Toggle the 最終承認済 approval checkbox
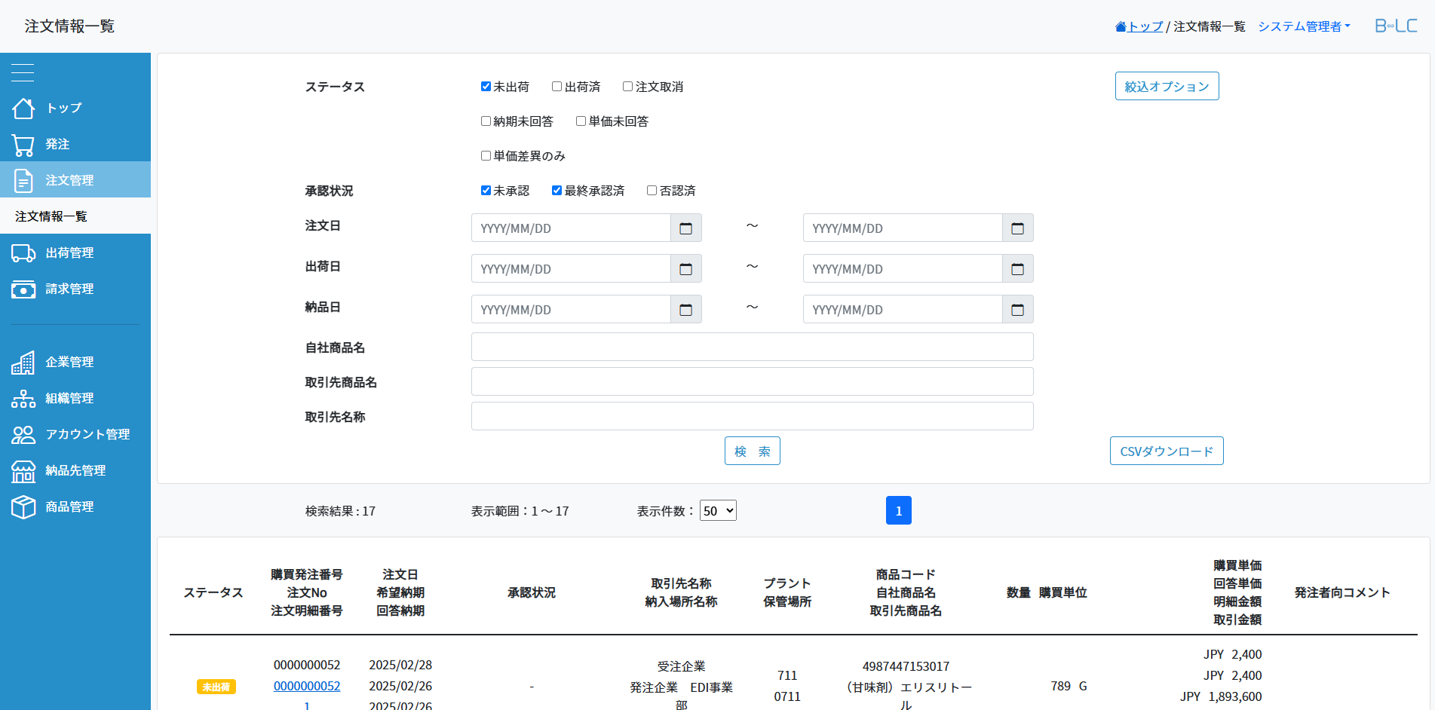The image size is (1435, 710). [557, 191]
